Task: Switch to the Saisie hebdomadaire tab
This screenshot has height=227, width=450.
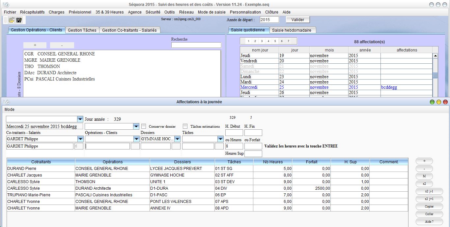Action: pyautogui.click(x=292, y=30)
